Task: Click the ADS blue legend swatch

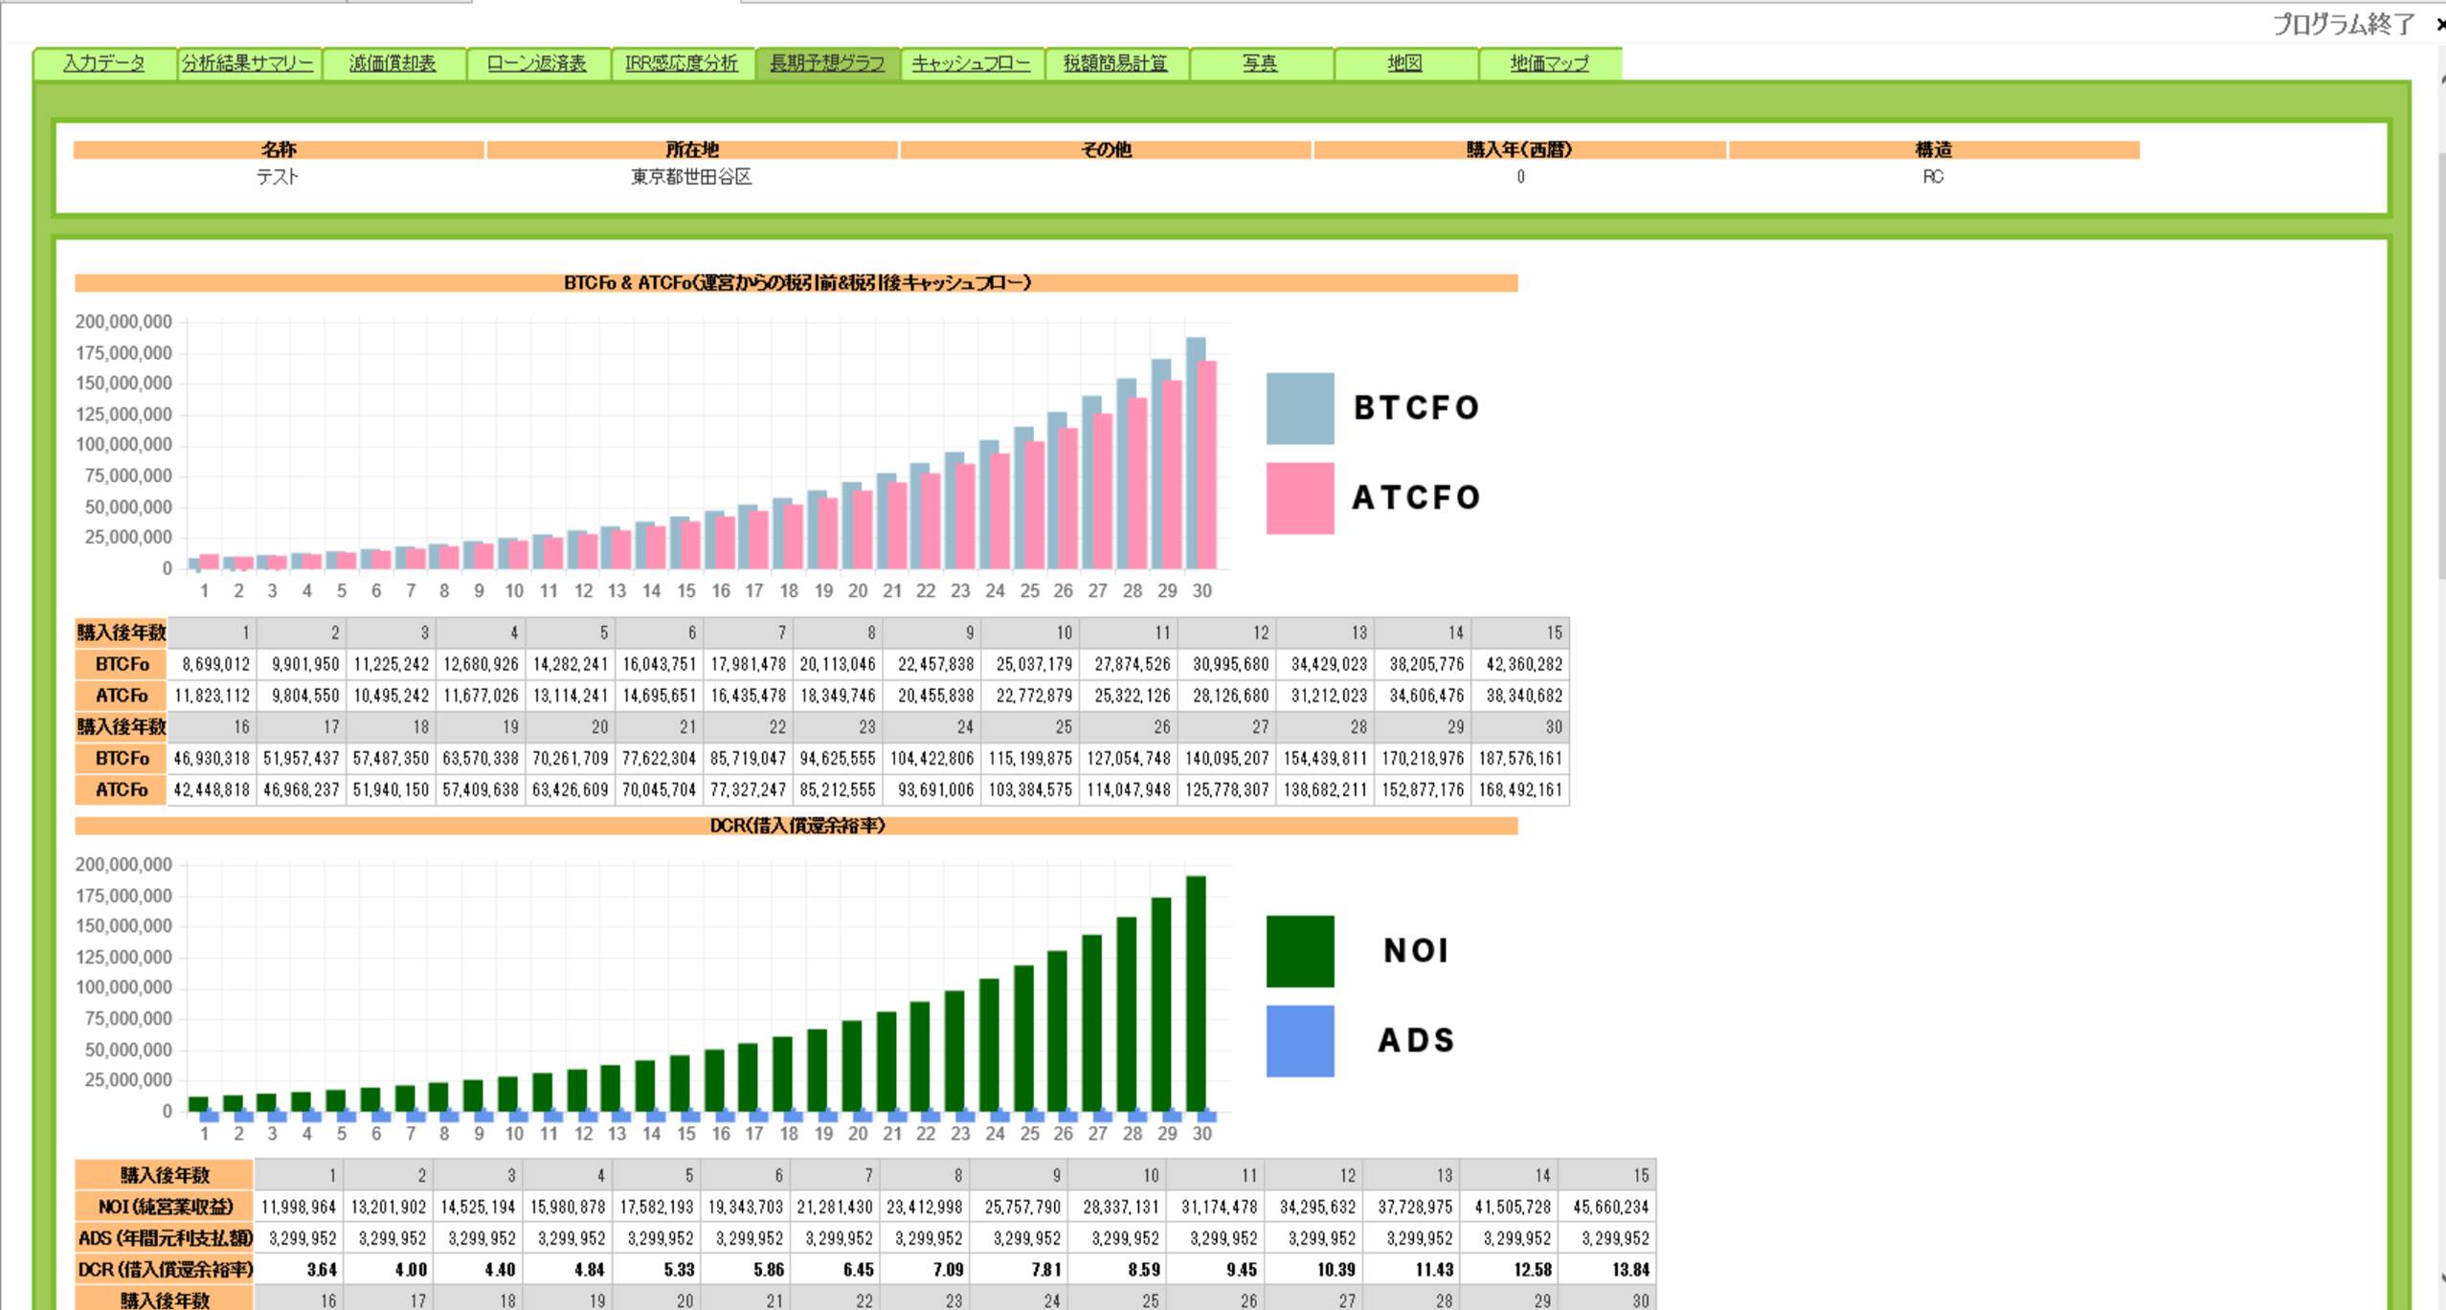Action: (1299, 1040)
